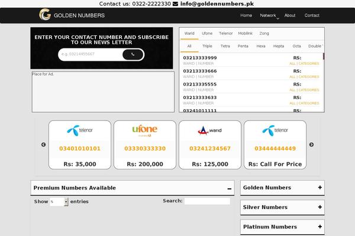The image size is (355, 236).
Task: Click the Rs: 35,000 price
Action: click(x=80, y=164)
